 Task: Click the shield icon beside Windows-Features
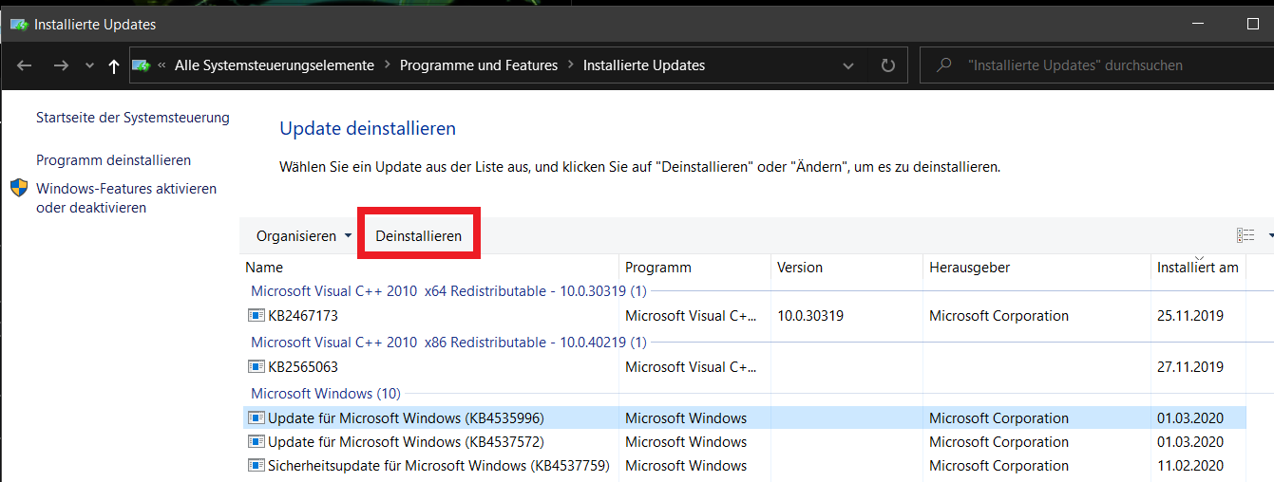click(19, 188)
